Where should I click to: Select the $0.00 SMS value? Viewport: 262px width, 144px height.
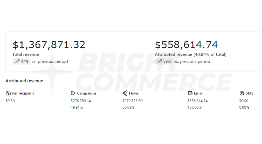244,101
